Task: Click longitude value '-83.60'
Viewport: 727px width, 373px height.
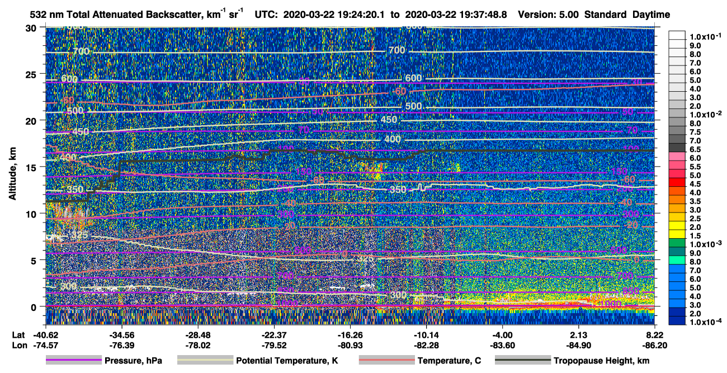Action: coord(503,346)
